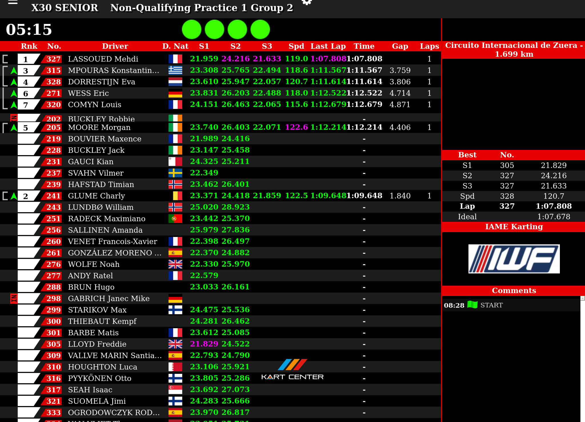Click the first green status light
This screenshot has height=422, width=585.
(x=192, y=29)
